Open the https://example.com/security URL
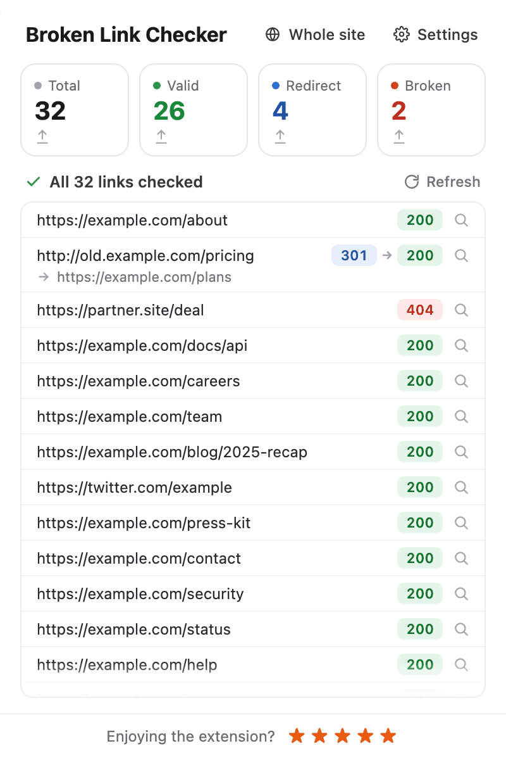Image resolution: width=506 pixels, height=760 pixels. click(x=140, y=594)
